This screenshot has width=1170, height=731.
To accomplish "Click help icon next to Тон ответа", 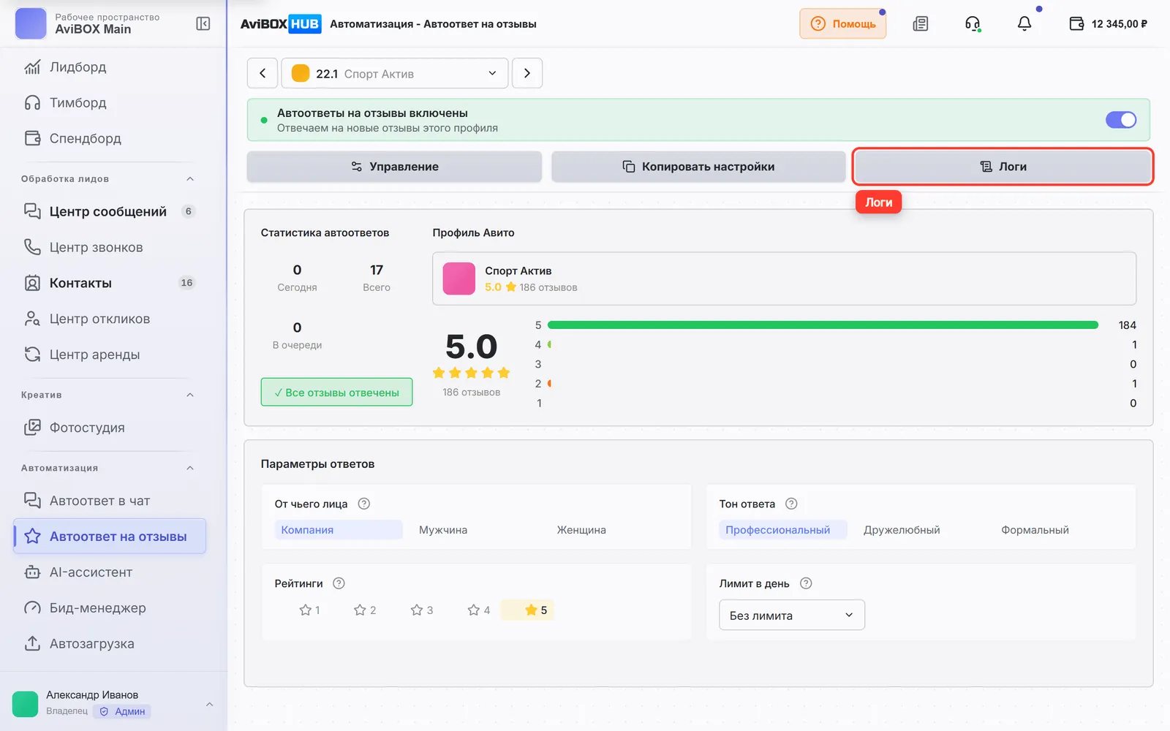I will click(x=791, y=504).
